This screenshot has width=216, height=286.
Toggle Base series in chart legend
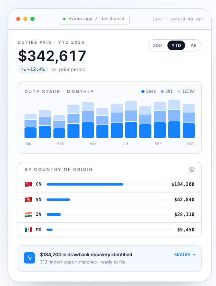click(x=149, y=91)
